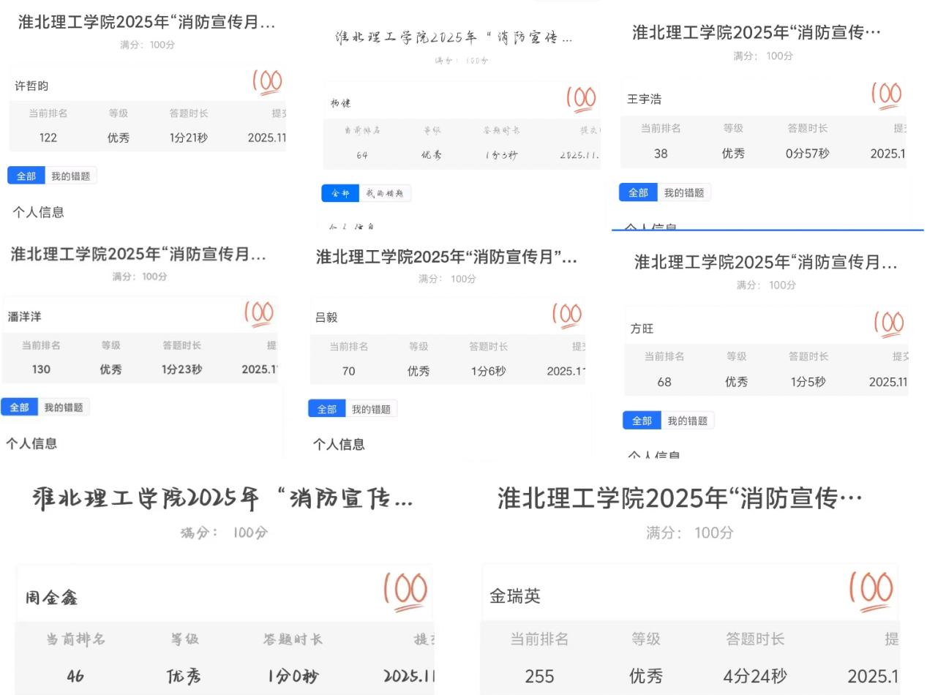Click the rank value 255 for 金瑞英
Screen dimensions: 927x695
coord(539,677)
